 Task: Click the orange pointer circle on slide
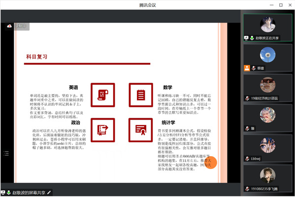pos(210,163)
